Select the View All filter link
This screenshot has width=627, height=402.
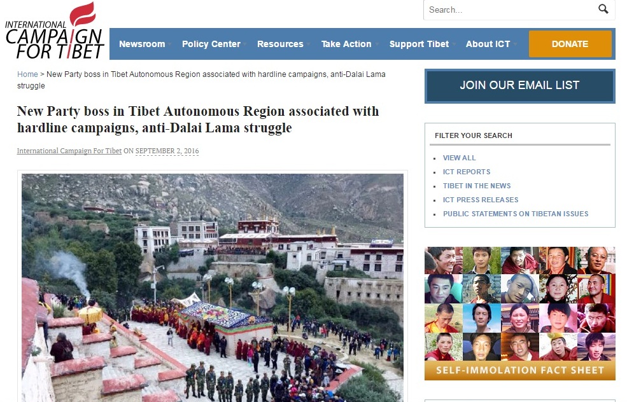pyautogui.click(x=459, y=158)
